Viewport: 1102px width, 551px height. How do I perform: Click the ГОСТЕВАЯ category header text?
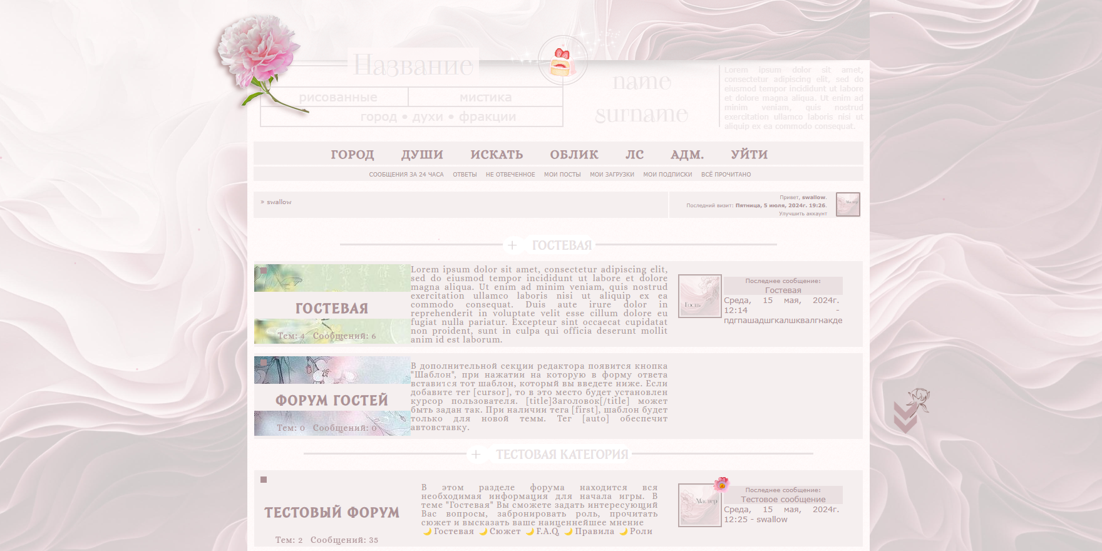tap(562, 245)
